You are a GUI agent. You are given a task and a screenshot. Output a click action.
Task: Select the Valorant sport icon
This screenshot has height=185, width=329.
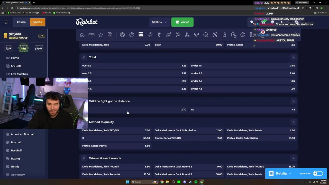196,35
